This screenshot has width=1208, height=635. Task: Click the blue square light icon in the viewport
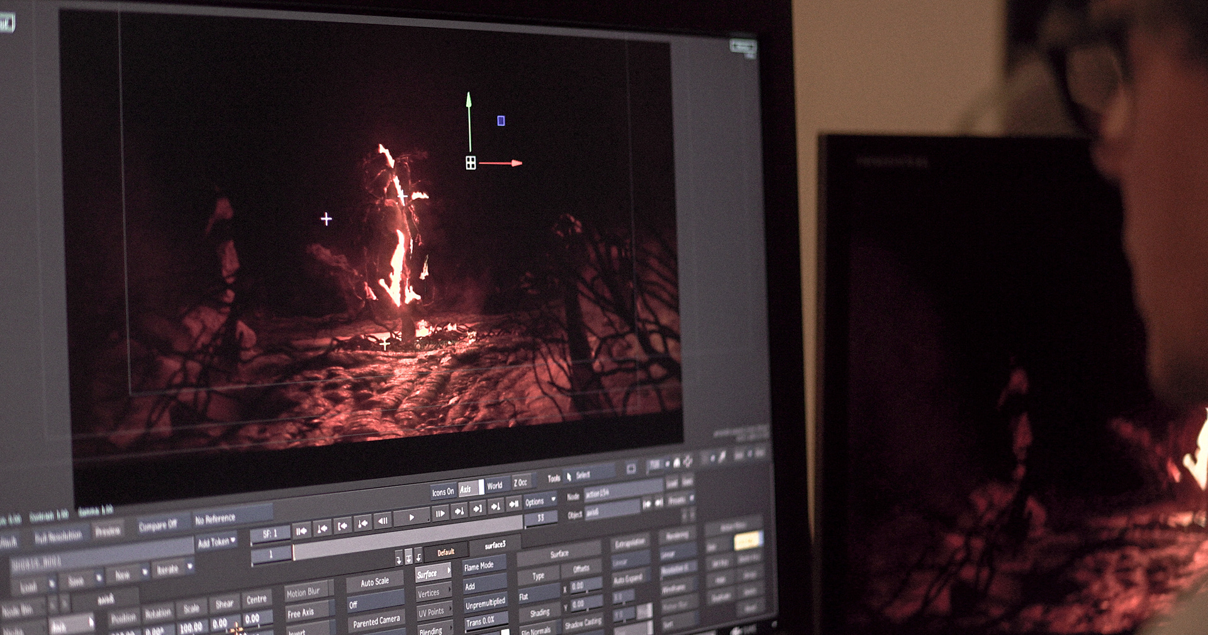[501, 121]
